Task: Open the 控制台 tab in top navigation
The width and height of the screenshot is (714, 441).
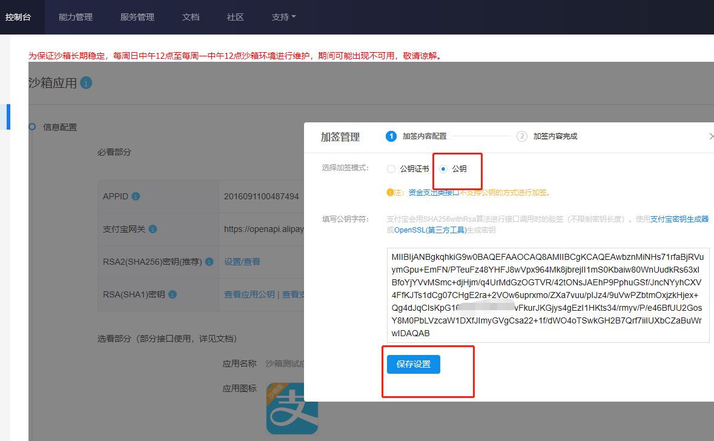Action: (x=18, y=17)
